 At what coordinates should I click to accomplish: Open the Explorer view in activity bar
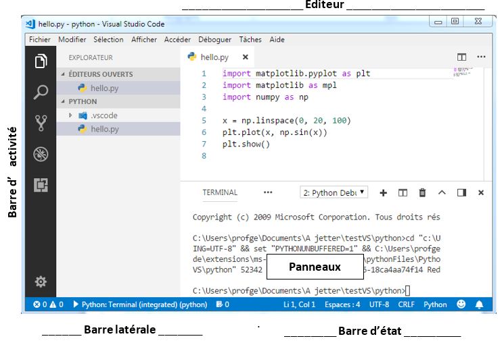pyautogui.click(x=41, y=61)
